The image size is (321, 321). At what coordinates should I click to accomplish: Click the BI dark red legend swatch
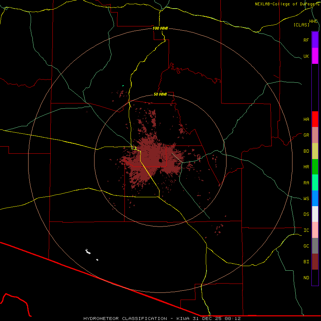(x=315, y=262)
